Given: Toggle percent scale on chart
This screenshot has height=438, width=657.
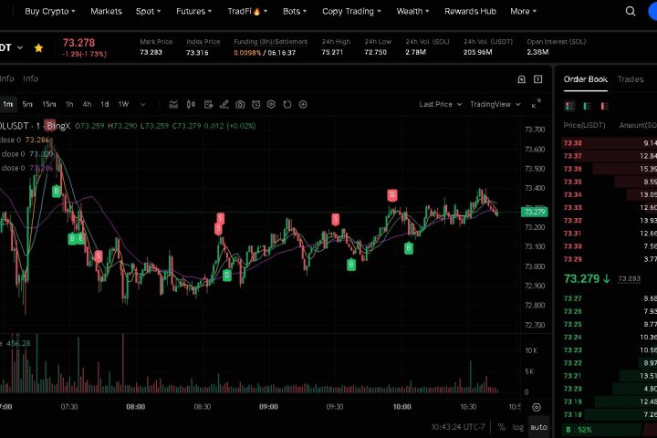Looking at the screenshot, I should (501, 427).
